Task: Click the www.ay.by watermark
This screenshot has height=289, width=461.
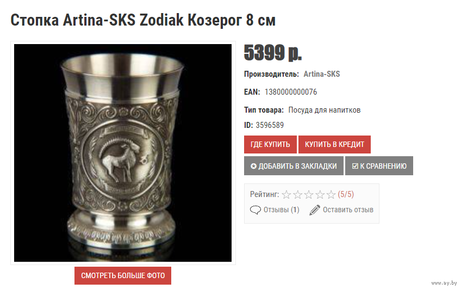Action: [444, 283]
